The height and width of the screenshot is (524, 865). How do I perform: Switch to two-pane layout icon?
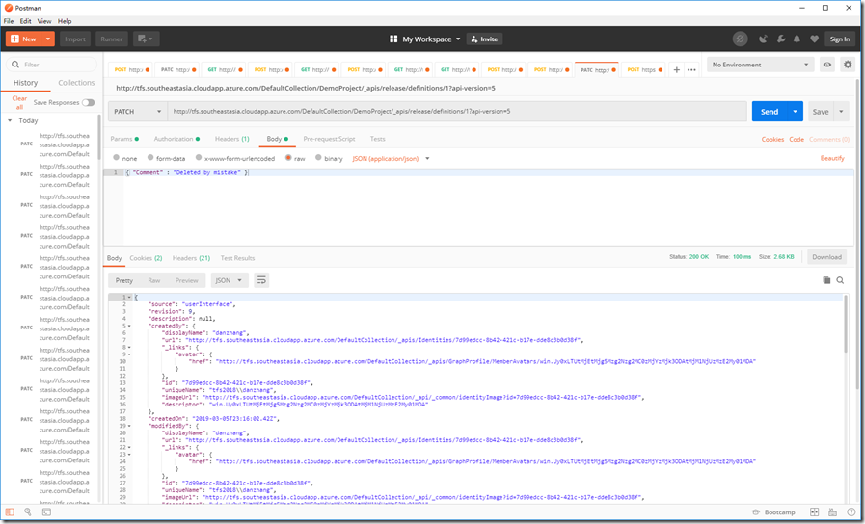[814, 512]
